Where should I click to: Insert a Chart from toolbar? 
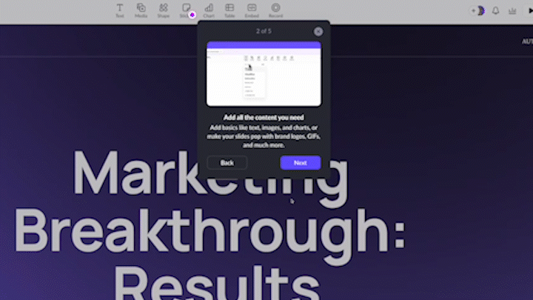coord(209,10)
